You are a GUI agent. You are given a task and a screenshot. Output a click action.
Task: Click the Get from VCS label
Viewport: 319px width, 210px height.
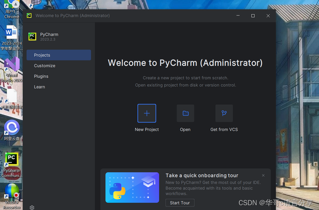tap(224, 130)
